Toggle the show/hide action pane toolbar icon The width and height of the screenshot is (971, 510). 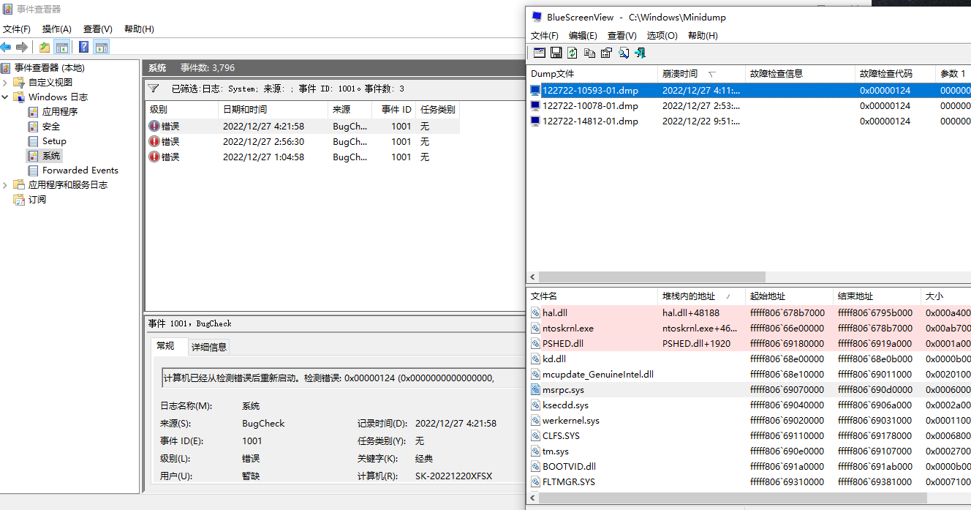coord(102,48)
